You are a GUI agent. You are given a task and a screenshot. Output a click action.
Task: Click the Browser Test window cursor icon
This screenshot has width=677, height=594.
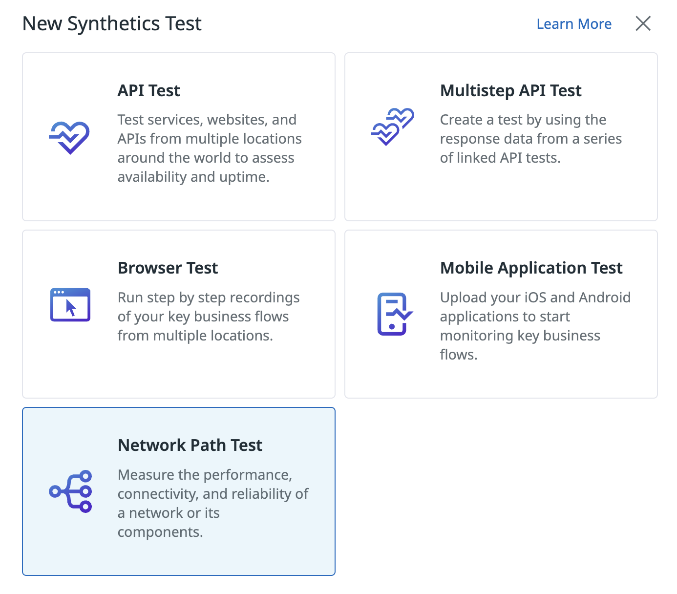pyautogui.click(x=70, y=305)
